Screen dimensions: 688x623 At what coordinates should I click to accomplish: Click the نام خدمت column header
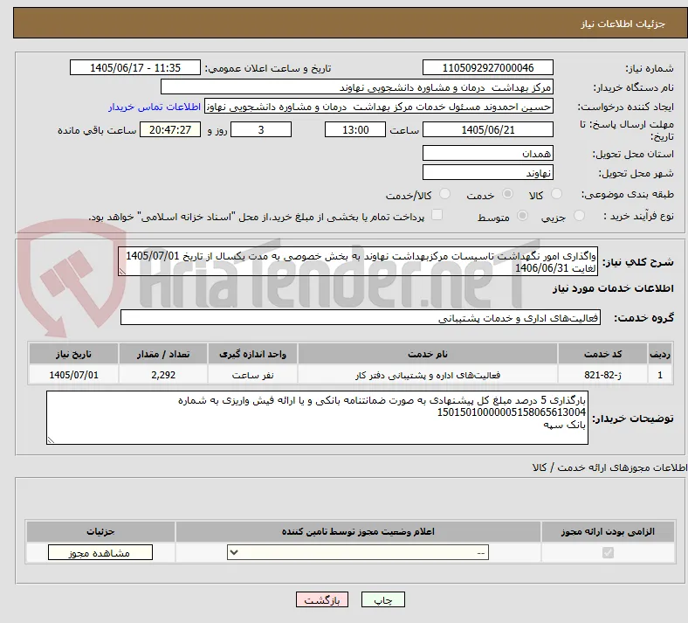pyautogui.click(x=427, y=354)
